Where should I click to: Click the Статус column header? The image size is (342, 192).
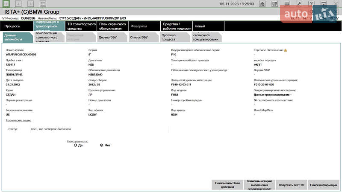[x=13, y=128]
